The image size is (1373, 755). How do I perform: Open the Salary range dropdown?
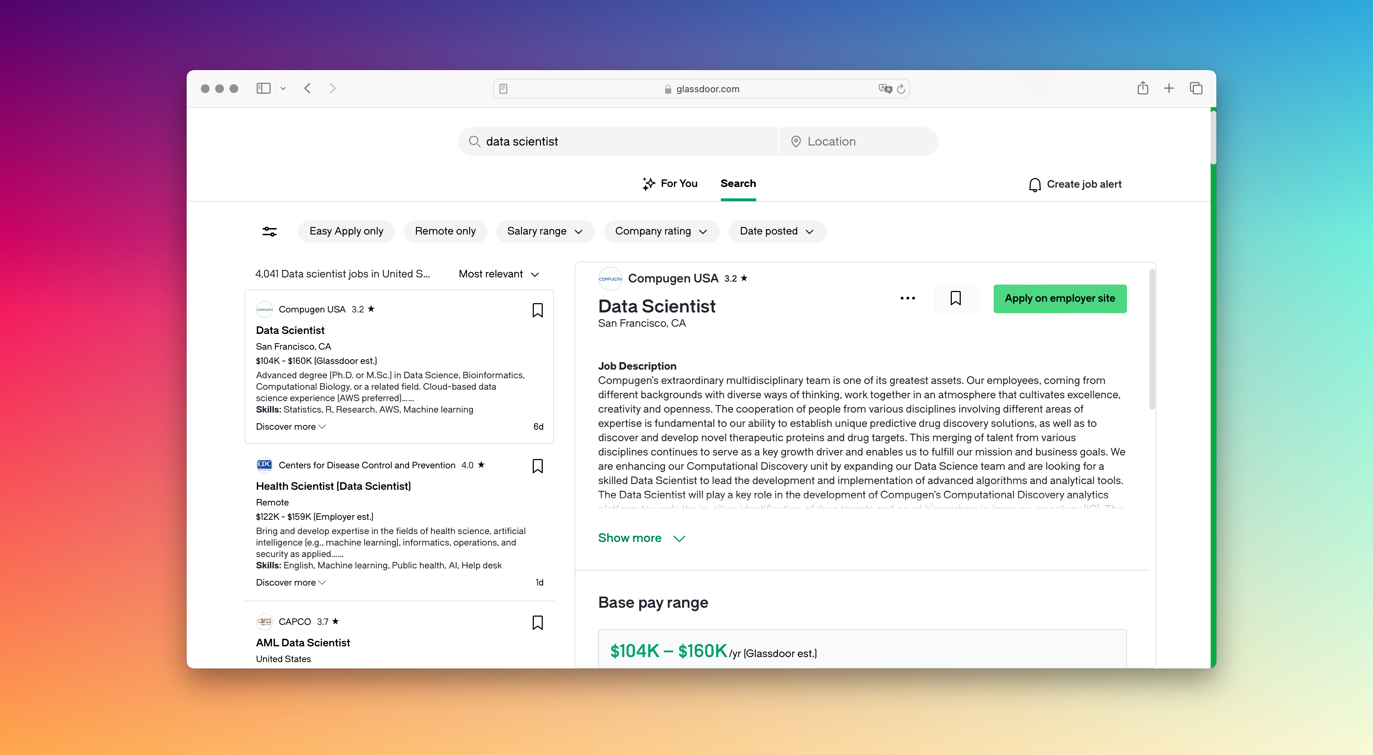(x=545, y=231)
